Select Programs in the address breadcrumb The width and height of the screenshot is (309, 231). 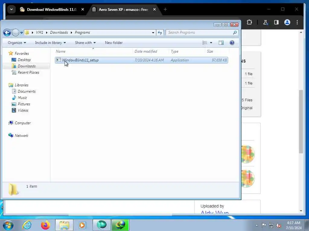click(x=82, y=32)
